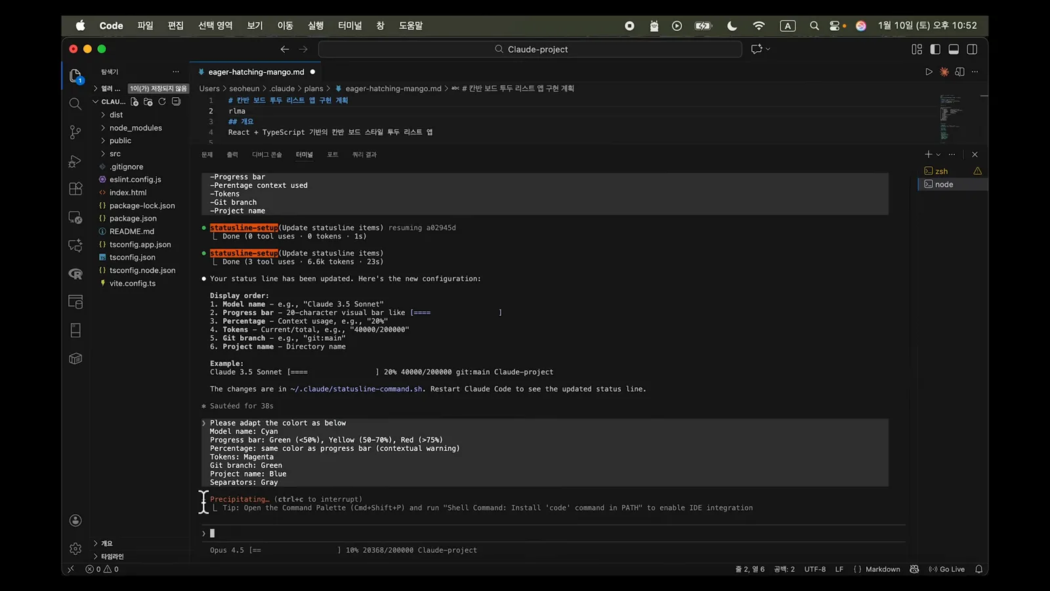The width and height of the screenshot is (1050, 591).
Task: Click Go Live in the status bar
Action: 946,569
